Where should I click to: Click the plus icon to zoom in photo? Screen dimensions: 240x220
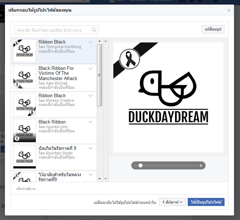click(x=201, y=166)
